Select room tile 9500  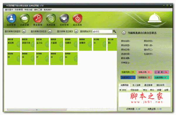(x=14, y=58)
